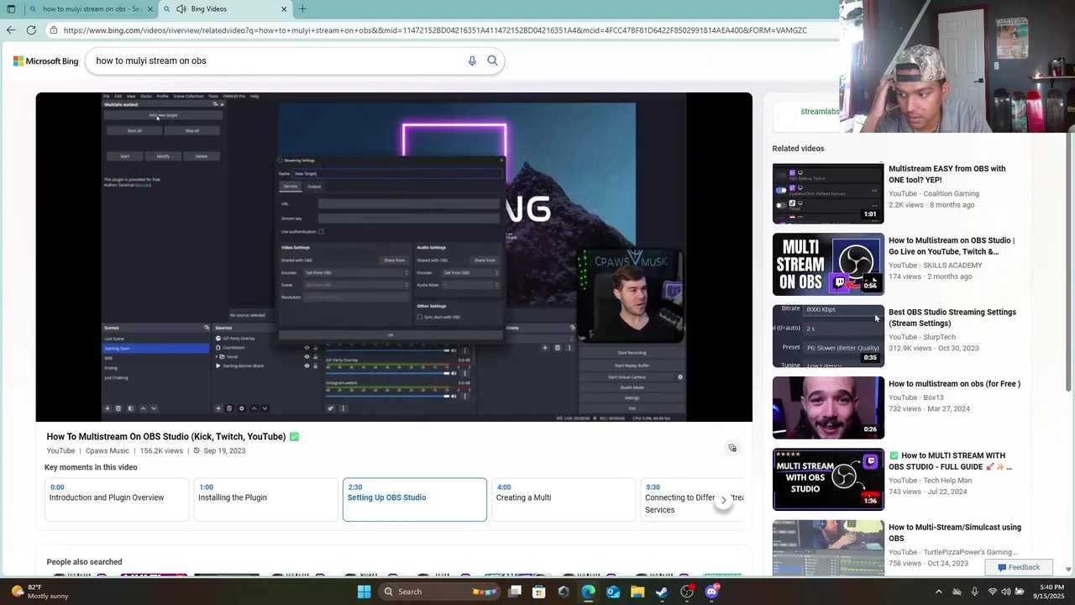Open Microsoft Edge taskbar icon

point(588,592)
